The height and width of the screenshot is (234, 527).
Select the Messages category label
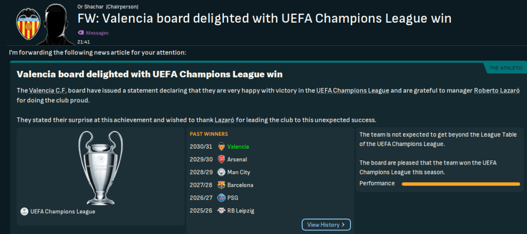pos(97,33)
